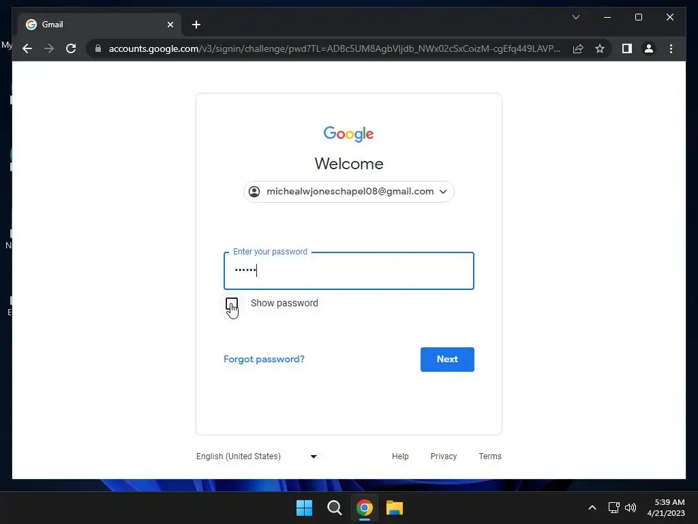Close the Gmail tab
This screenshot has height=524, width=698.
tap(170, 25)
